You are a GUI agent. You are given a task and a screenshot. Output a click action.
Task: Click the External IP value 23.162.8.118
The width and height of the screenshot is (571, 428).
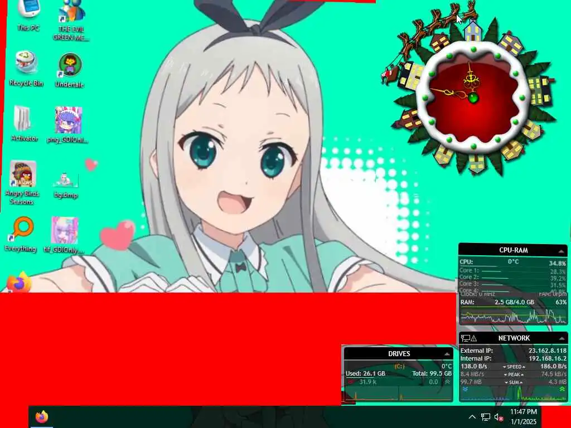click(x=548, y=351)
